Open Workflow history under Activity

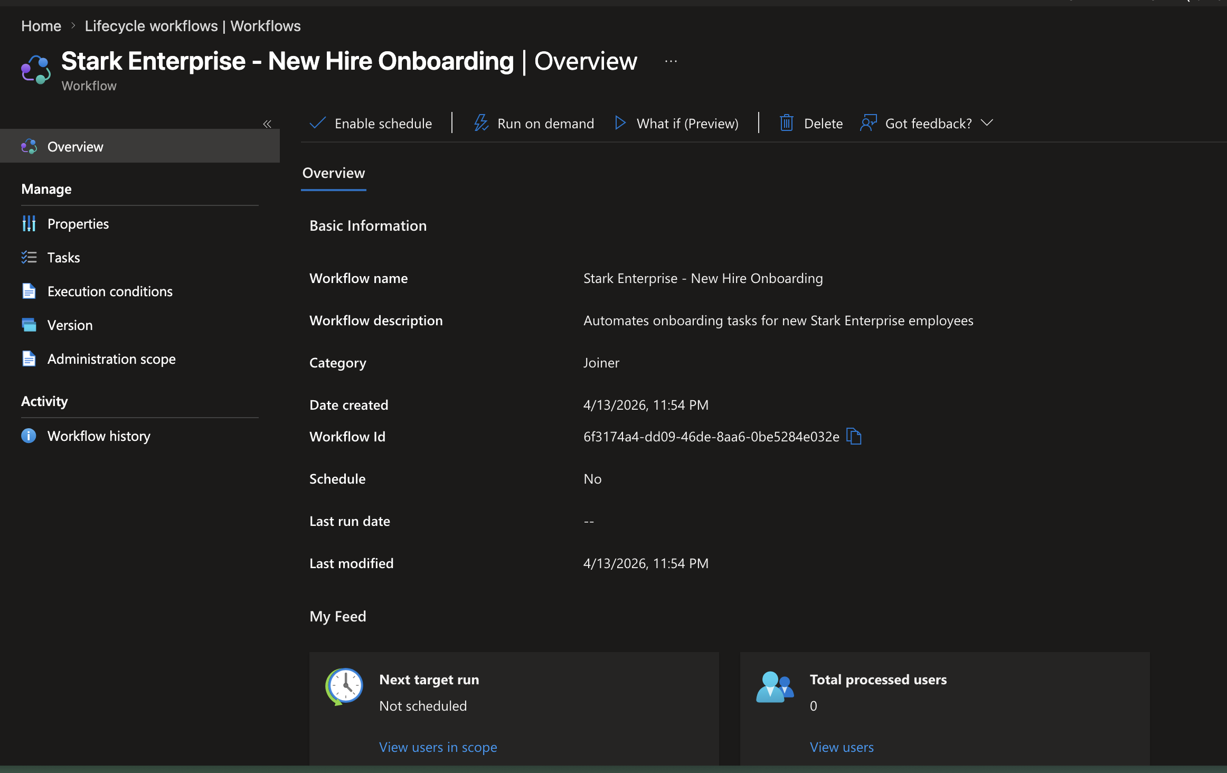point(99,436)
